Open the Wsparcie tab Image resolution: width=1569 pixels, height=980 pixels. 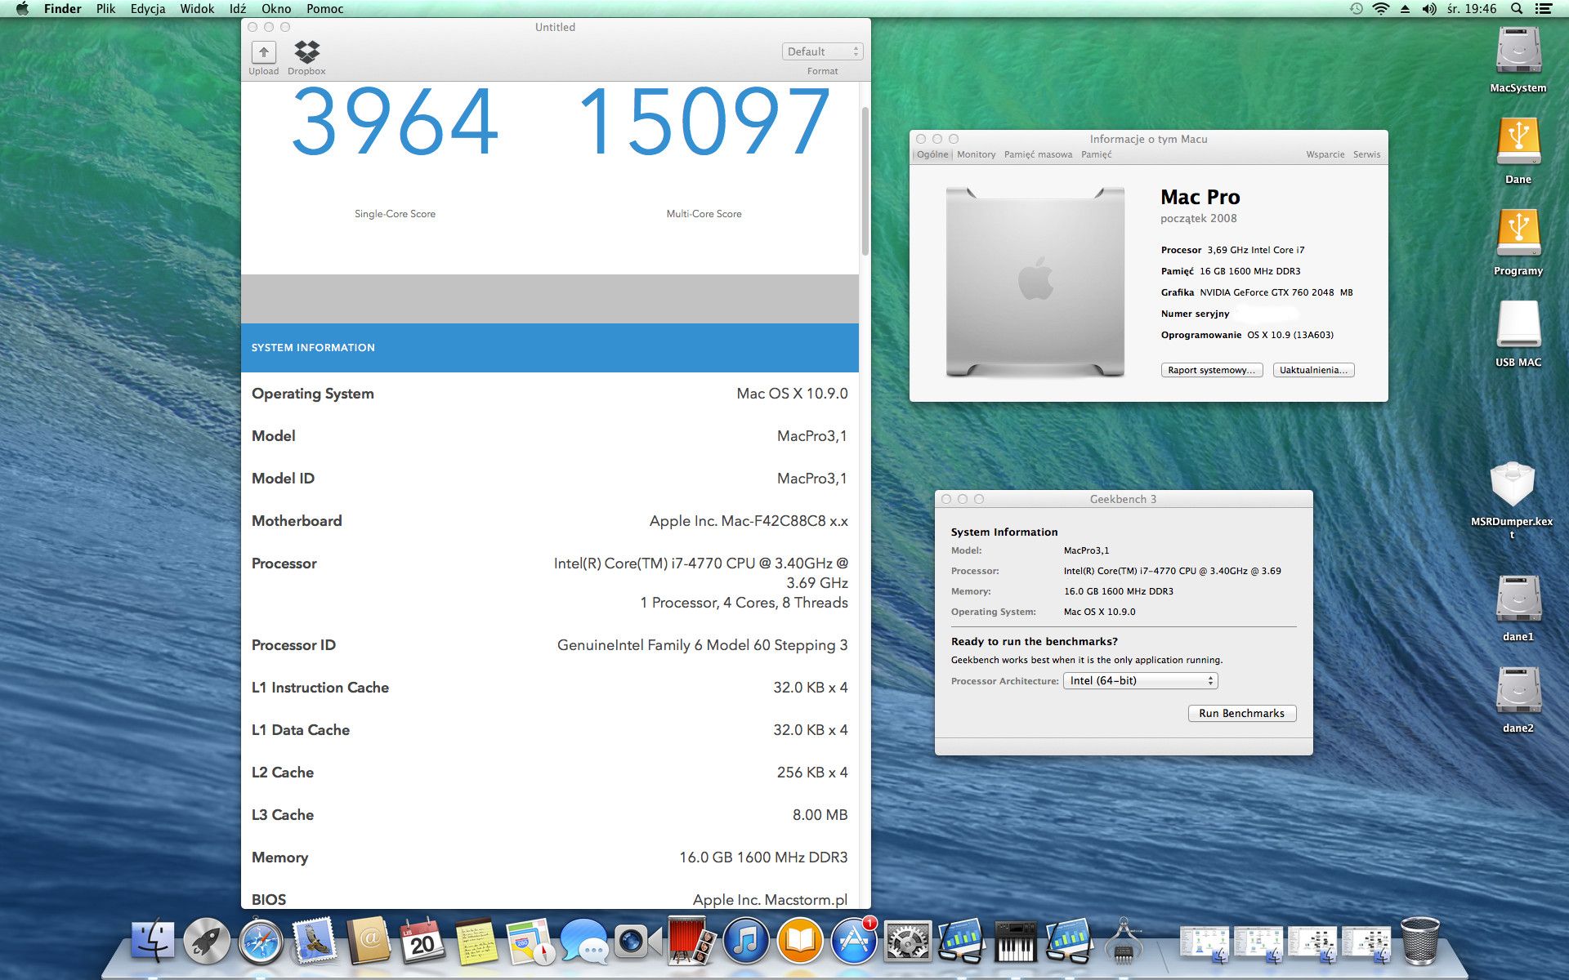point(1325,154)
